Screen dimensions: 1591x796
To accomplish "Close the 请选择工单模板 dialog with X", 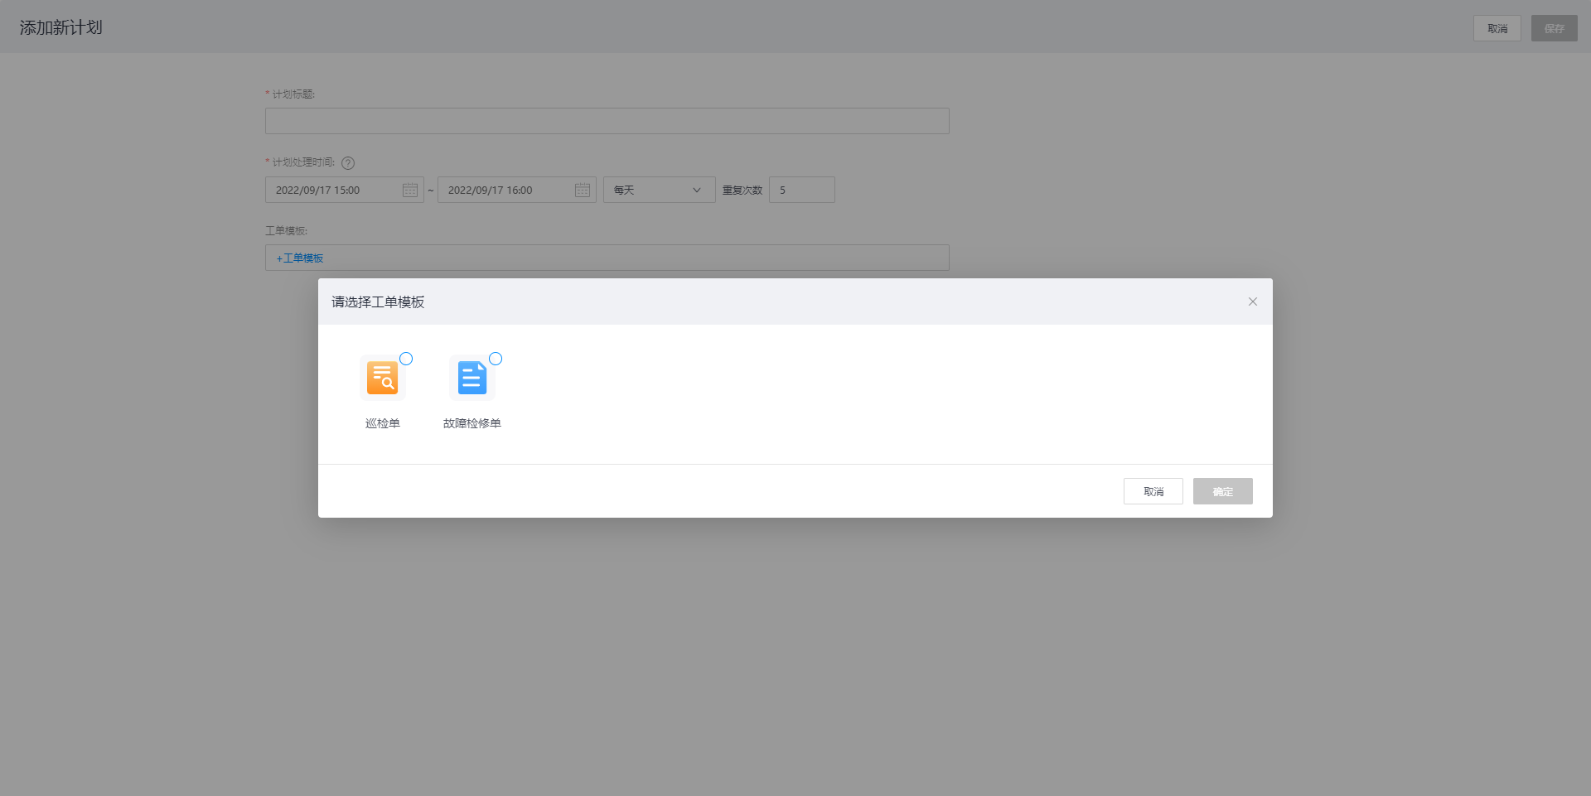I will 1252,302.
